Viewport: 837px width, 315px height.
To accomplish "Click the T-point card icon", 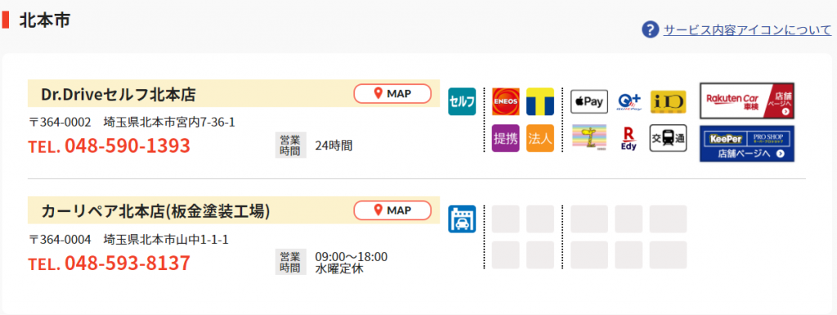I will [540, 101].
